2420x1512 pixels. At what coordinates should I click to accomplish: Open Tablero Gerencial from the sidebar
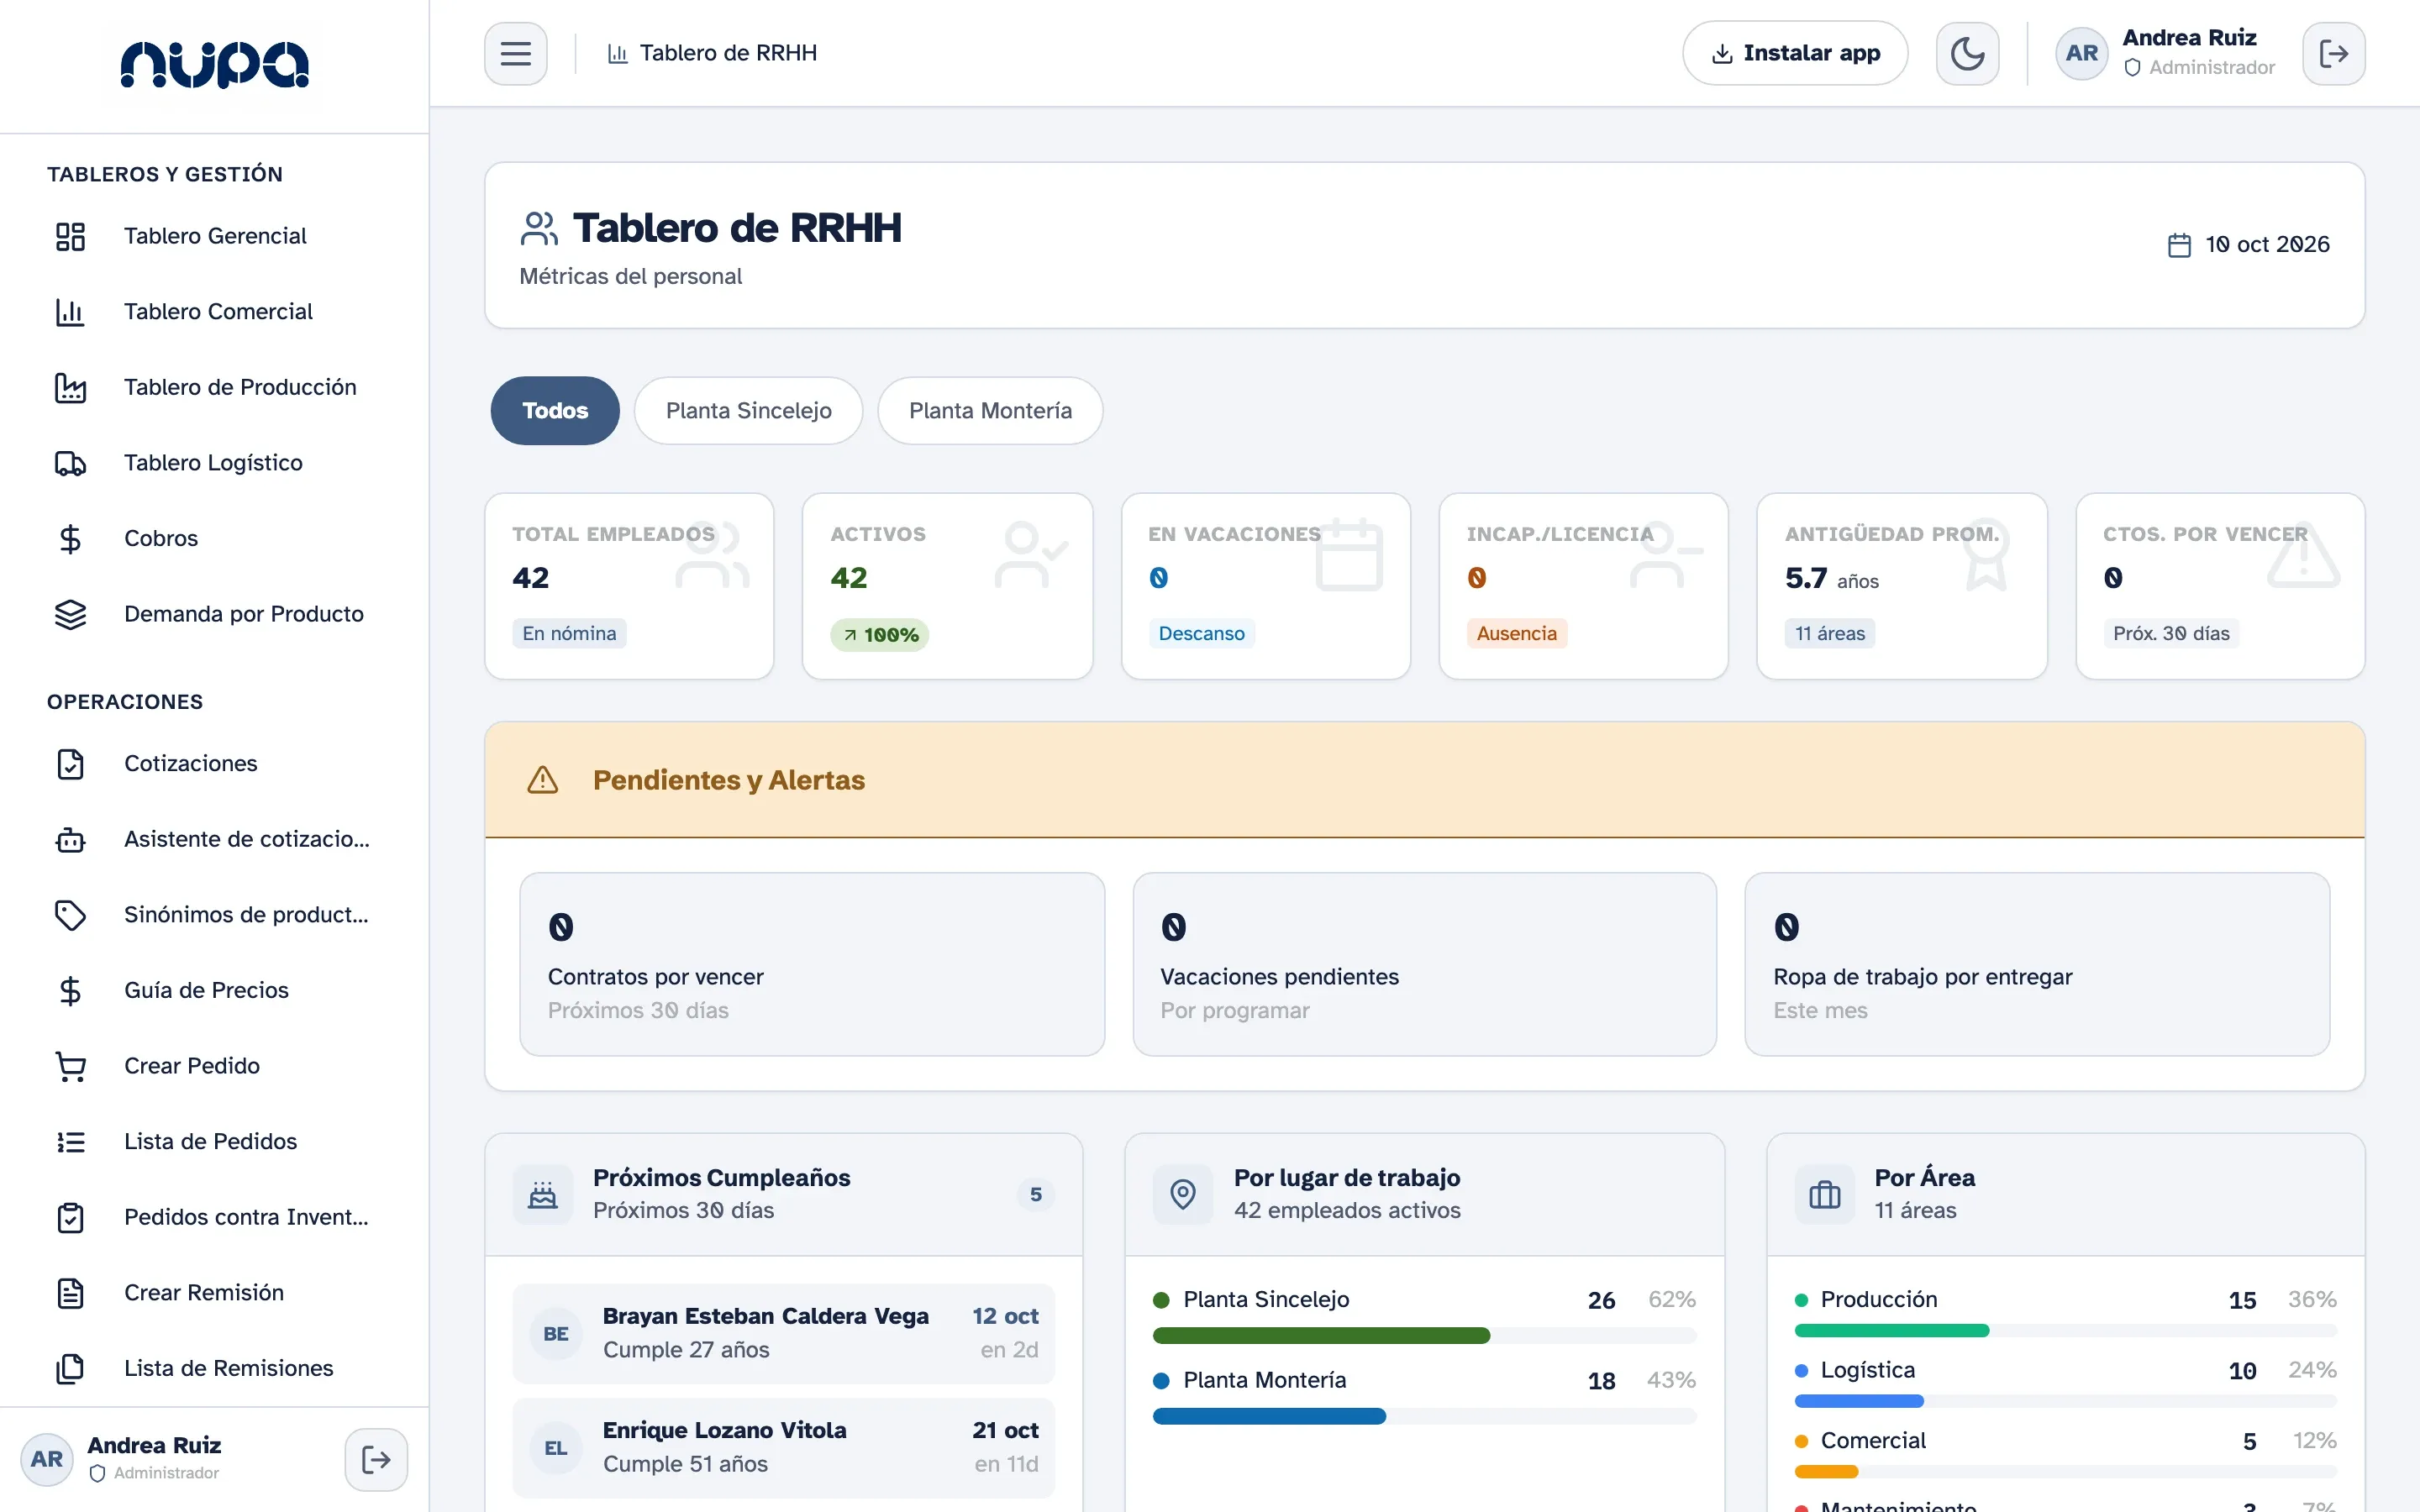click(x=214, y=236)
